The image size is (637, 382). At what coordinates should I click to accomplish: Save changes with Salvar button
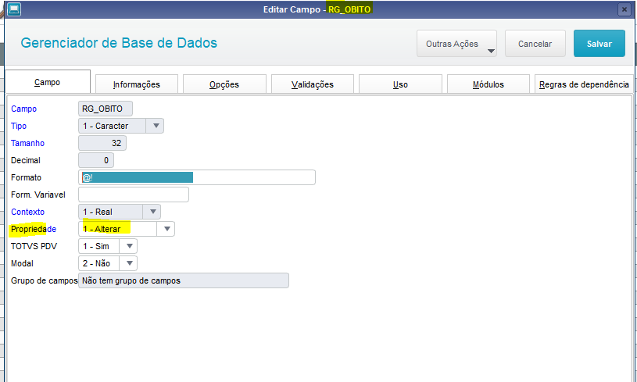point(599,44)
